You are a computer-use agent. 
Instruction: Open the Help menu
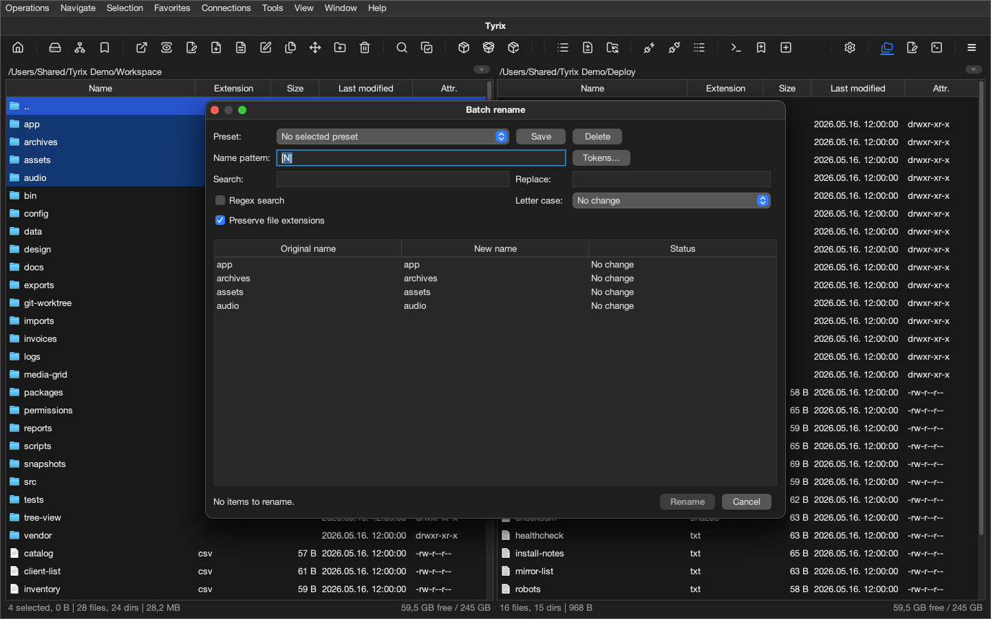pyautogui.click(x=377, y=8)
